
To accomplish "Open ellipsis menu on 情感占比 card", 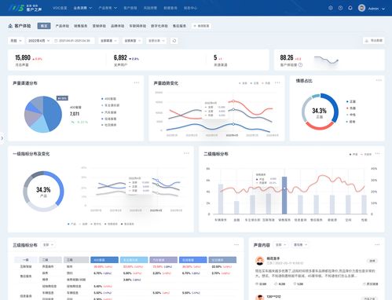I will 379,80.
